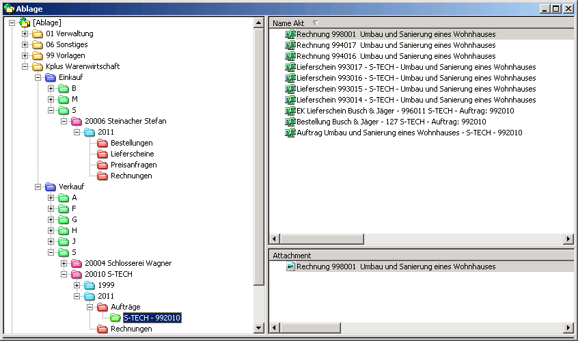Click the Attachment column header
The image size is (578, 341).
click(422, 255)
